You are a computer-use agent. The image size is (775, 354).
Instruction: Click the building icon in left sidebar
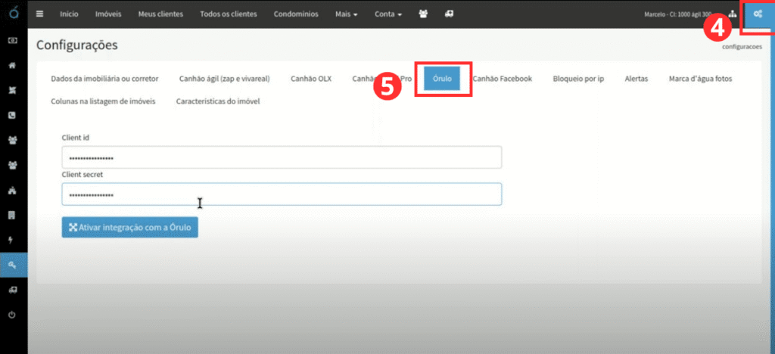[12, 215]
